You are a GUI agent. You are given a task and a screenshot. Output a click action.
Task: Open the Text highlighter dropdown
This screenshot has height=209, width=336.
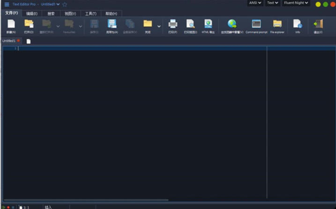click(272, 3)
